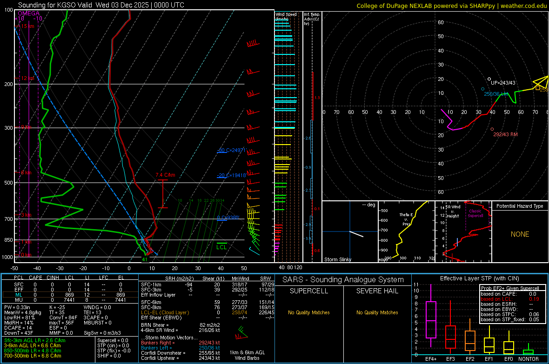Click 'based on STPC:' probability line
The image size is (549, 364).
click(510, 314)
